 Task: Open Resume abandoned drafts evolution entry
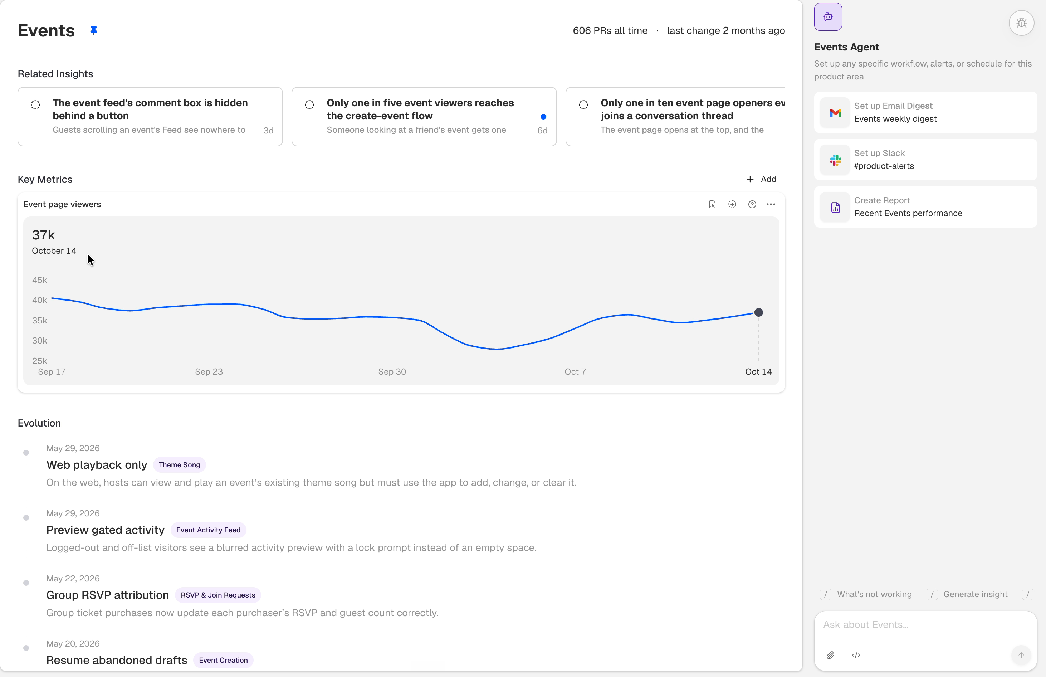(x=117, y=660)
